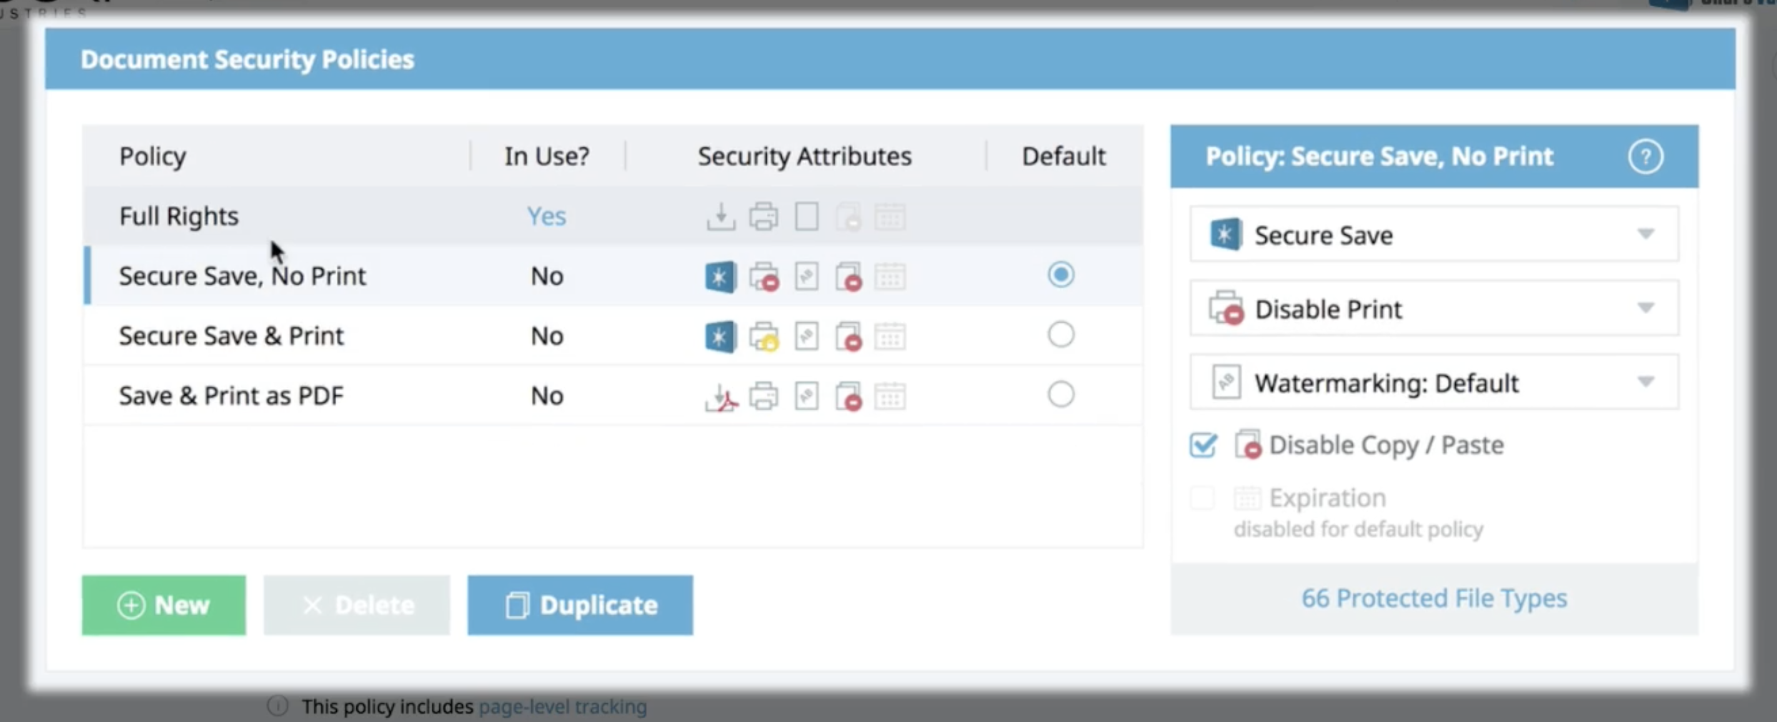Screen dimensions: 1777x722
Task: Click the Default column header
Action: [1063, 157]
